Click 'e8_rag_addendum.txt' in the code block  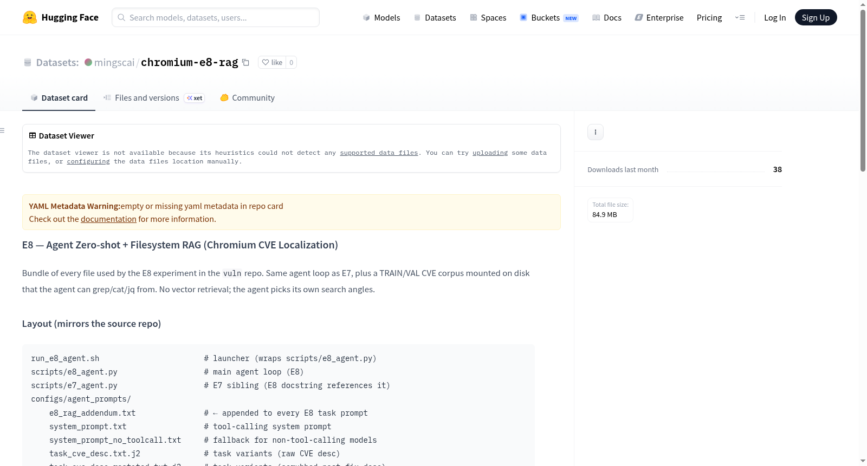tap(93, 413)
